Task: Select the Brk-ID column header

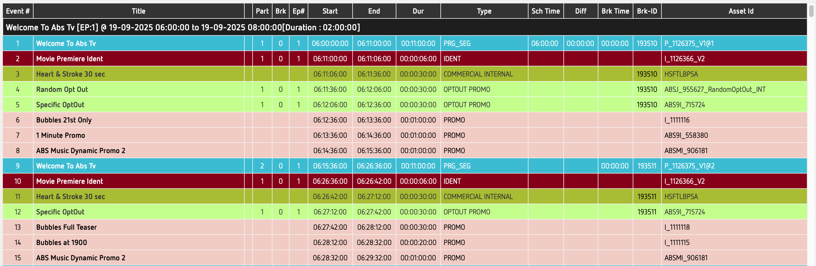Action: click(647, 11)
